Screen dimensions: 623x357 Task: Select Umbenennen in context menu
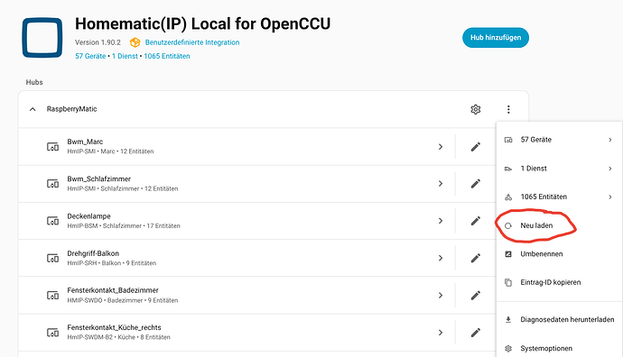click(560, 254)
